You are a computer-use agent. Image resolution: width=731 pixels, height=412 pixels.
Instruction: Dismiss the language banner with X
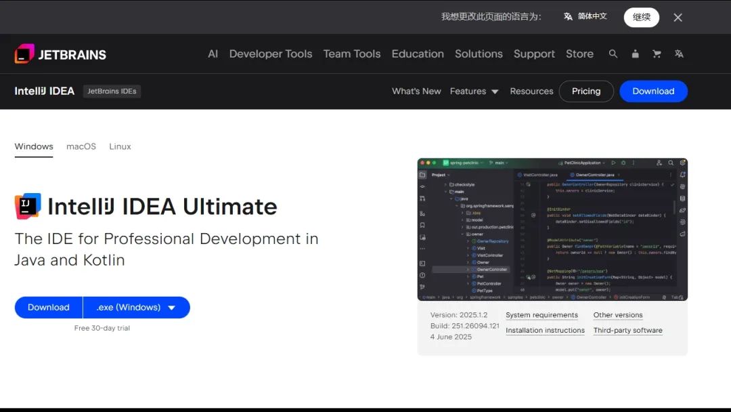(678, 18)
